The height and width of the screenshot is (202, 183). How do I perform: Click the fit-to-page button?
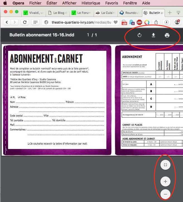click(165, 165)
